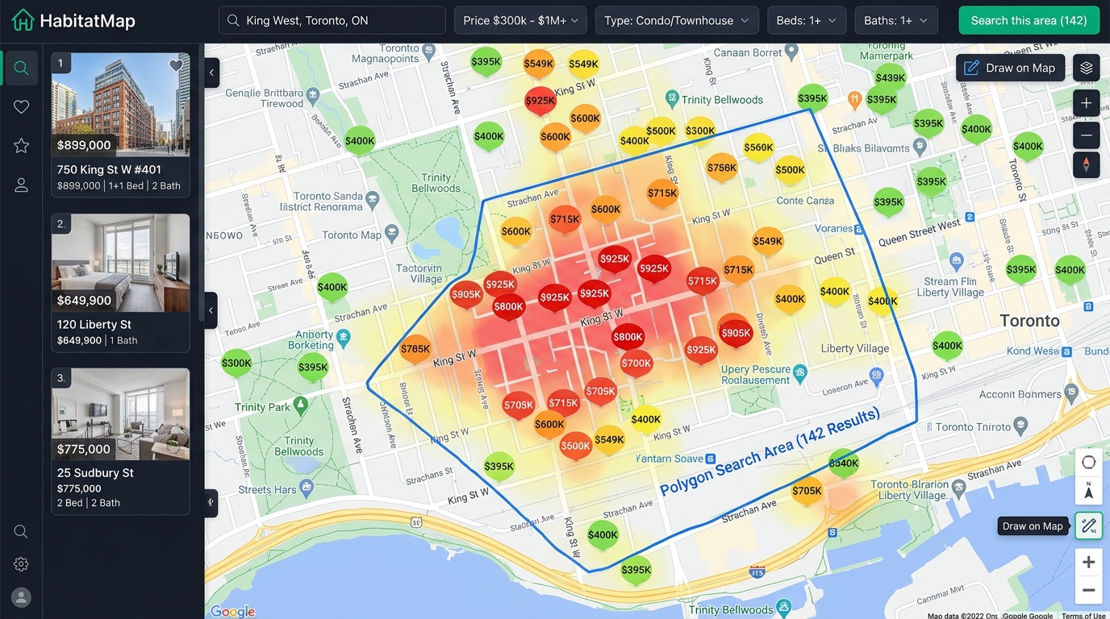Open the Type: Condo/Townhouse dropdown
This screenshot has height=619, width=1110.
[677, 20]
